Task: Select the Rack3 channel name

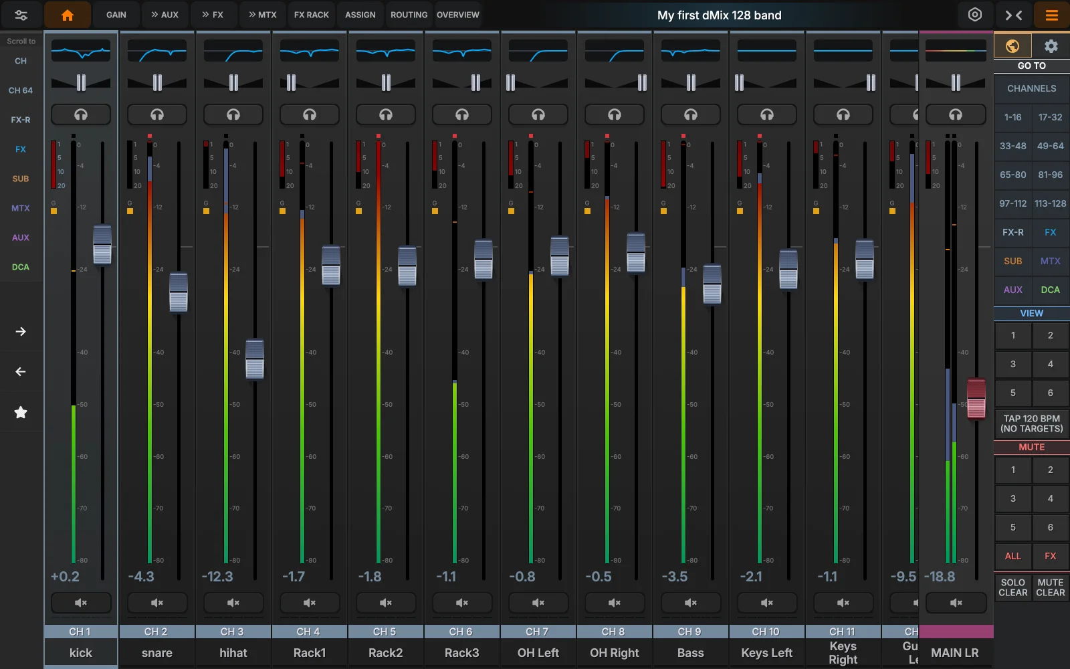Action: 462,652
